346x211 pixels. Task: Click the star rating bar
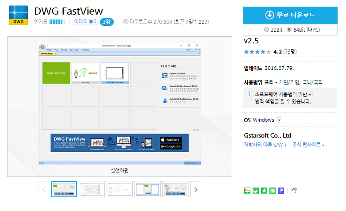click(257, 52)
